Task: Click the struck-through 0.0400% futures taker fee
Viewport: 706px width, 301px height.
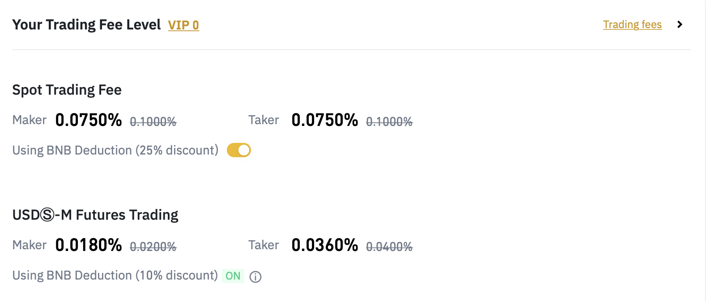Action: coord(389,247)
